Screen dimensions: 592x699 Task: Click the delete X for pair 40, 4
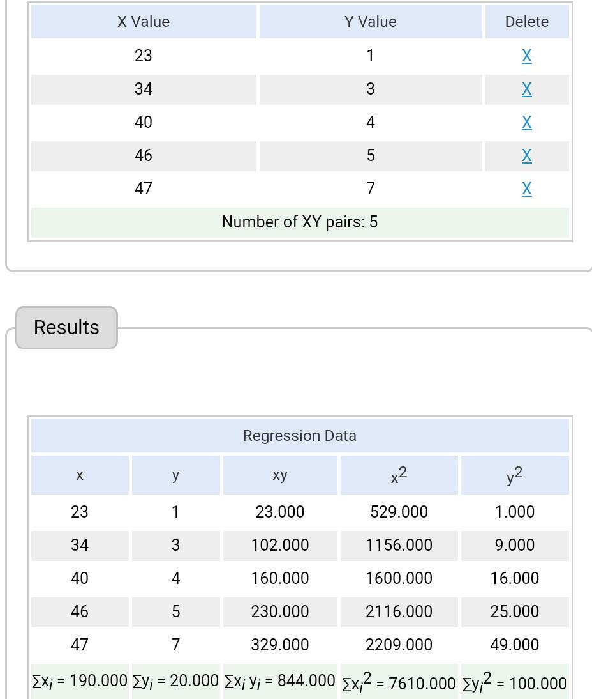526,123
